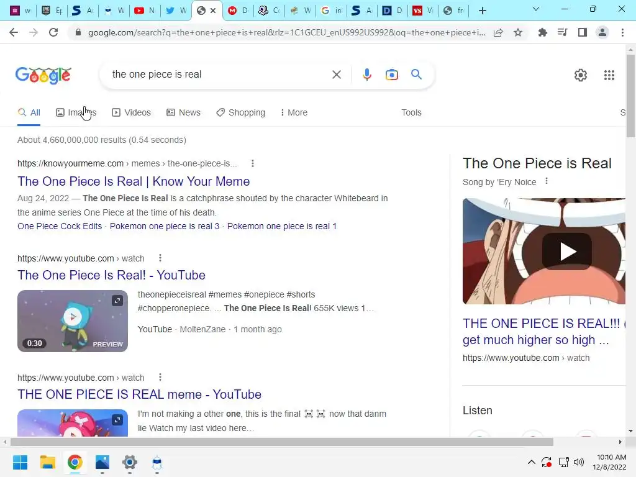Open volume control in system tray
The image size is (636, 477).
(x=579, y=462)
